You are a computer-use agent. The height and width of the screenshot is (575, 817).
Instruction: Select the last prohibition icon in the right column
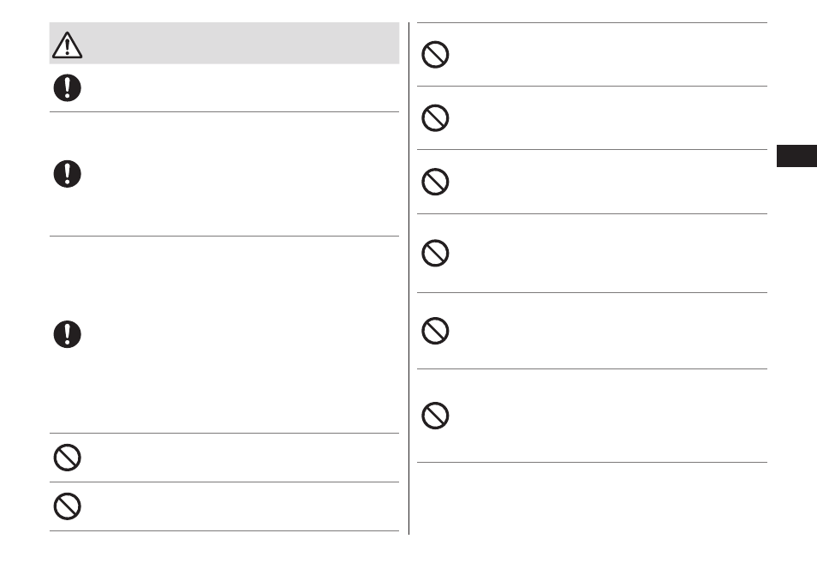(435, 416)
